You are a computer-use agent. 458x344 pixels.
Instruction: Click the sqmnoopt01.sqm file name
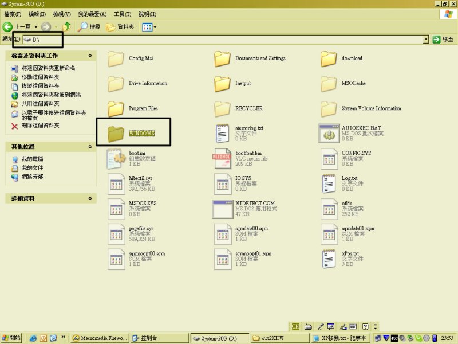pyautogui.click(x=253, y=253)
